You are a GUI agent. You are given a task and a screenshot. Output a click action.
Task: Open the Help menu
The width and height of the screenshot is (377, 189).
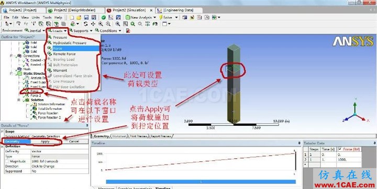(58, 18)
